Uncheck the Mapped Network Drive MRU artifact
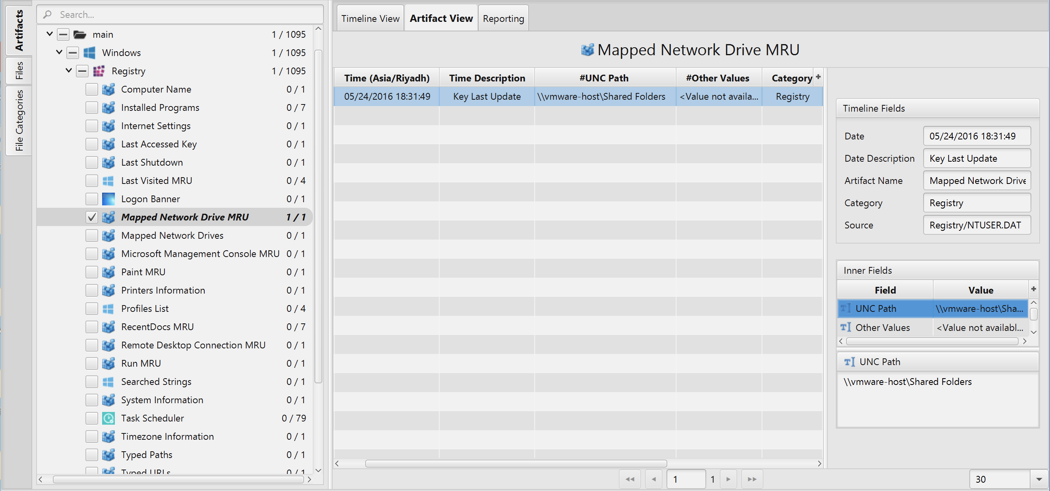 pyautogui.click(x=91, y=217)
